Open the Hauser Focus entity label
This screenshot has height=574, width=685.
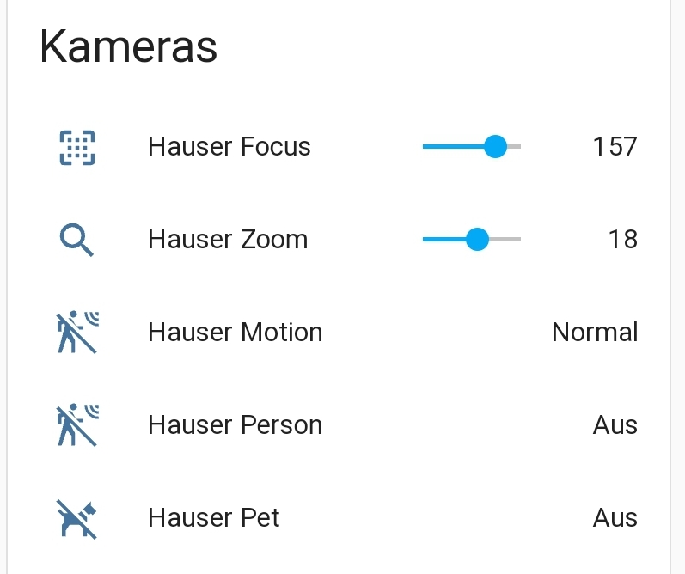[229, 147]
